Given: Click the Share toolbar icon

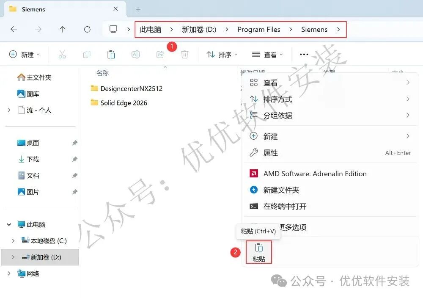Looking at the screenshot, I should click(x=160, y=55).
